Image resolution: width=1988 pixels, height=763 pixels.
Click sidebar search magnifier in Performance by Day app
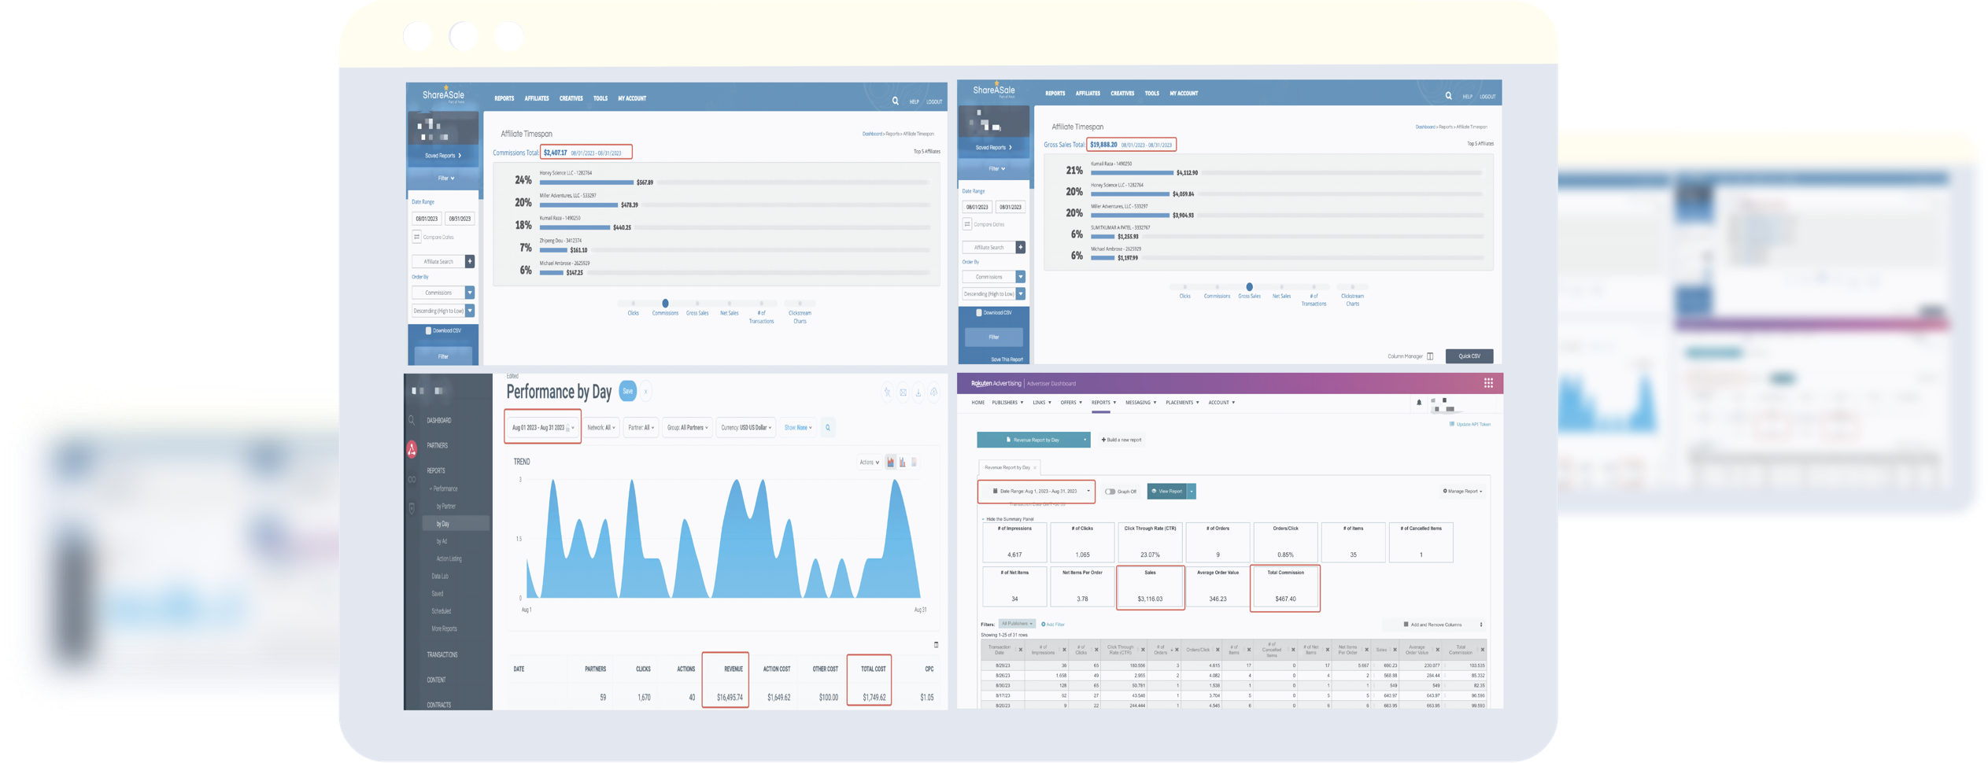point(412,420)
